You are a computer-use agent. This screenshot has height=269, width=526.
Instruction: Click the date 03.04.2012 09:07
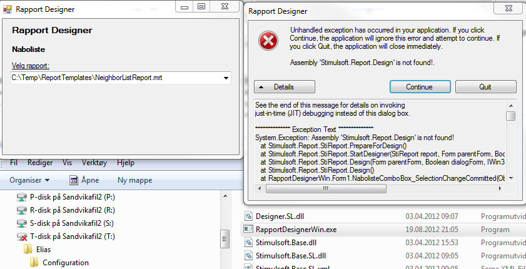(x=432, y=216)
